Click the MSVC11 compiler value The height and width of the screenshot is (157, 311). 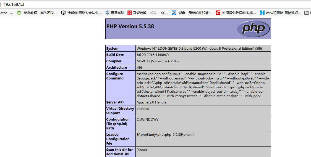158,61
